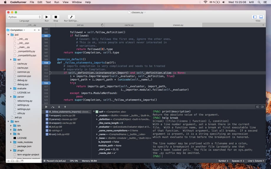
Task: Open Spaces: 4 indentation popup
Action: tap(238, 161)
